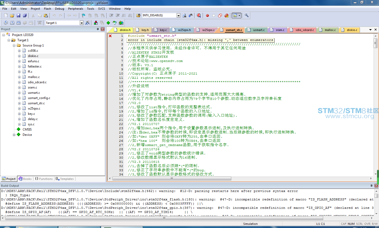This screenshot has width=379, height=228.
Task: Click the Select Software Packs icon
Action: coord(115,23)
